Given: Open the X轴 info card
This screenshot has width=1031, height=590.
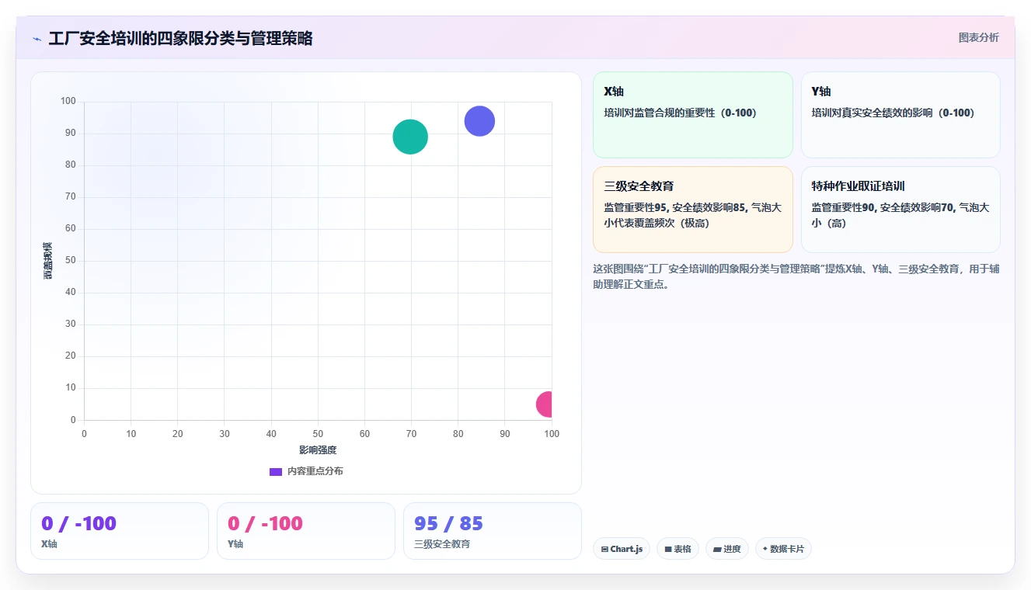Looking at the screenshot, I should (x=692, y=115).
